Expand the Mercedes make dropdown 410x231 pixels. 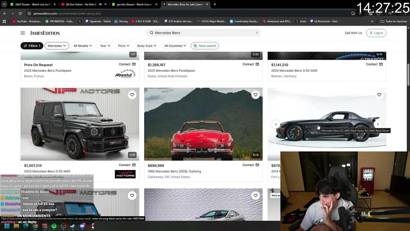pyautogui.click(x=57, y=46)
